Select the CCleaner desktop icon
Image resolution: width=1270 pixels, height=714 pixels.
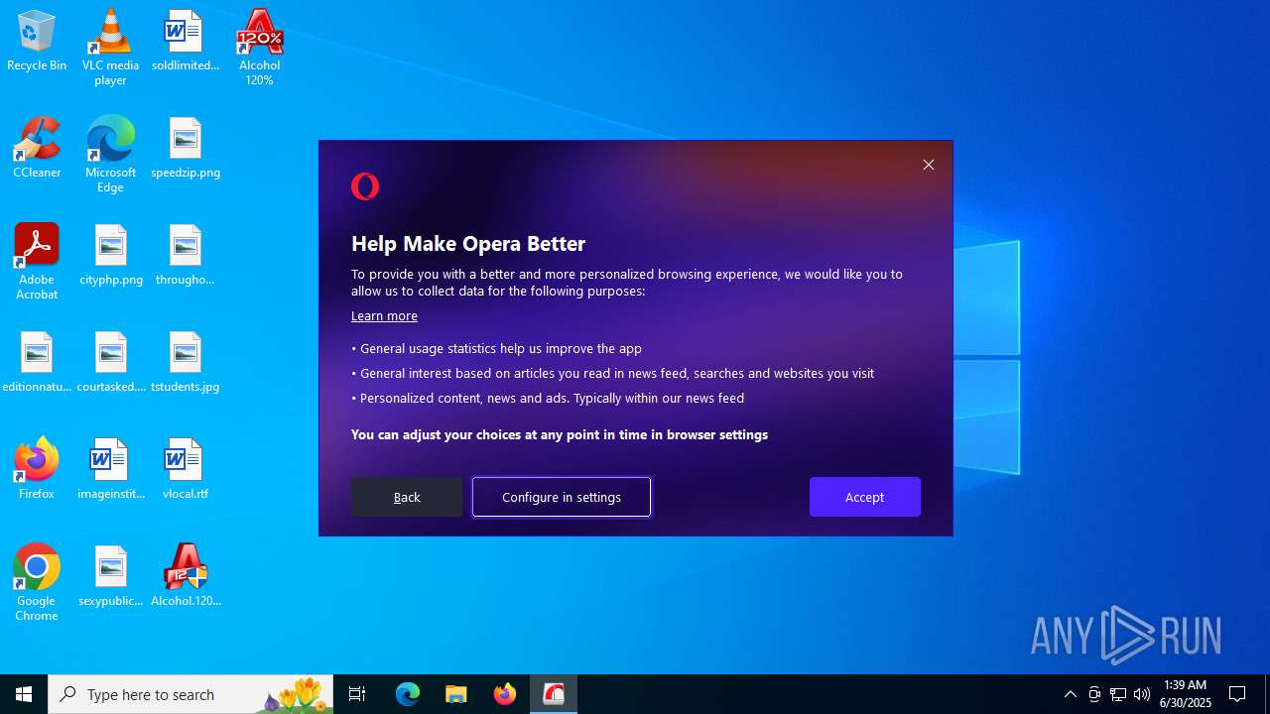(x=37, y=148)
